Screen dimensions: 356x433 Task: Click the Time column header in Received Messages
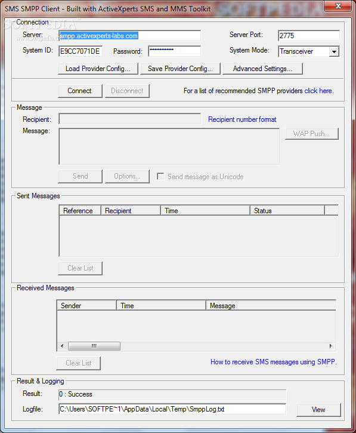pyautogui.click(x=161, y=306)
